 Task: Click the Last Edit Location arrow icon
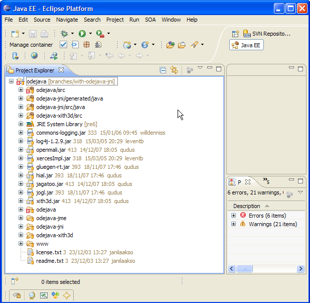[x=109, y=56]
